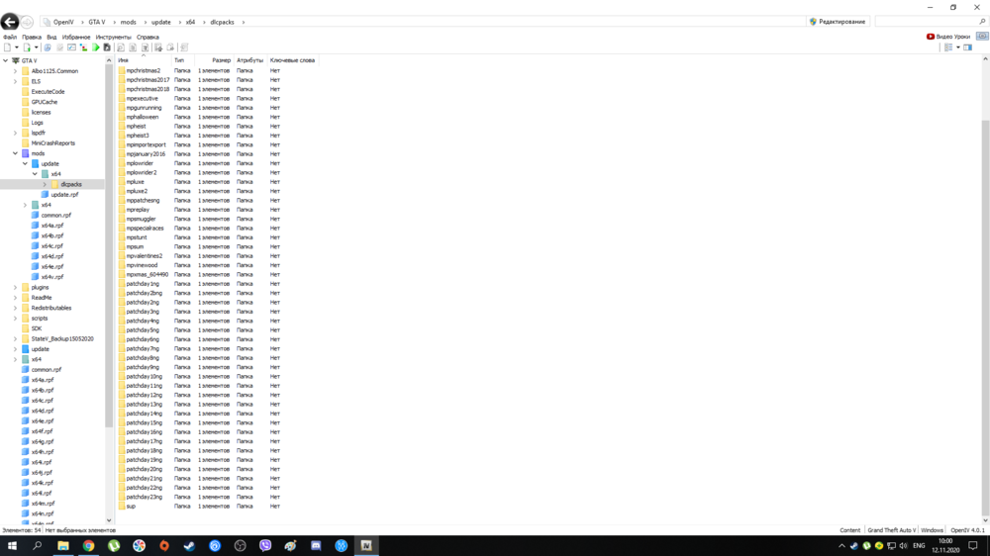The width and height of the screenshot is (990, 556).
Task: Click the file list vertical scrollbar
Action: 985,317
